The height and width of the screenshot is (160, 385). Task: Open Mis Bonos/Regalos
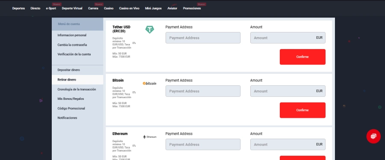coord(77,99)
